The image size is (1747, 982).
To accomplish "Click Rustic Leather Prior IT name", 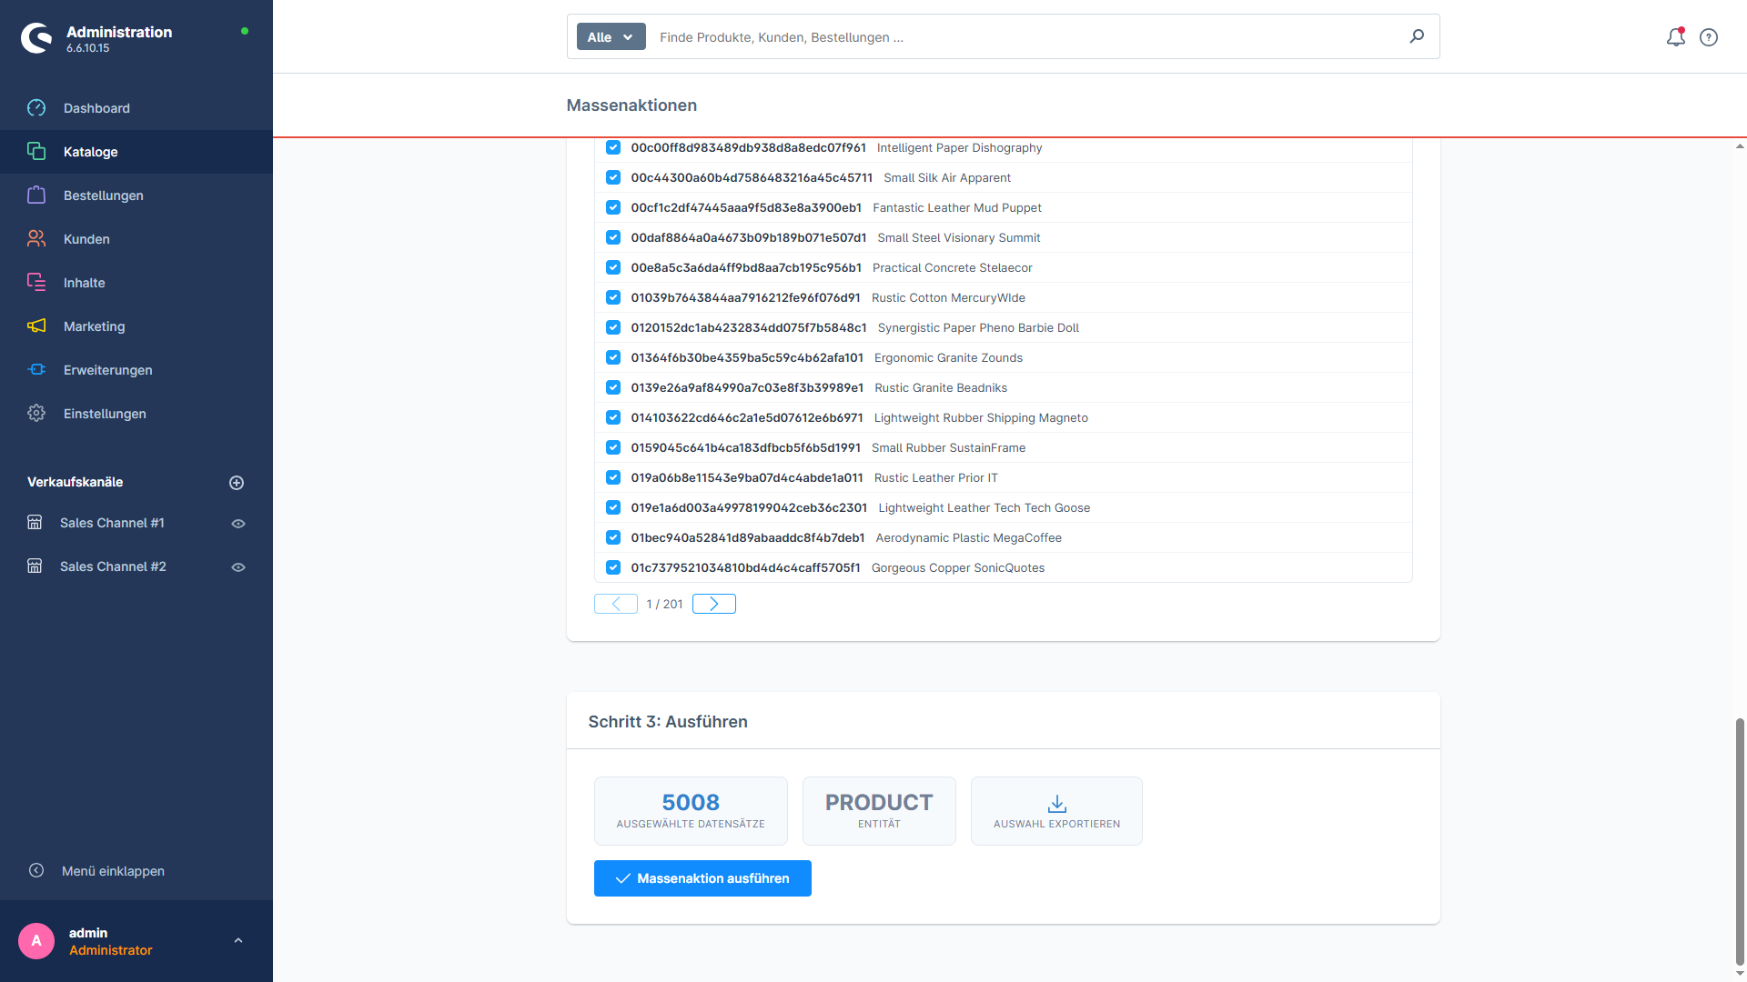I will [935, 477].
